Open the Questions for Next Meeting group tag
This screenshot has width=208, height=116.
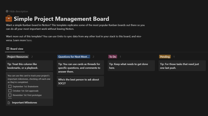(x=74, y=57)
